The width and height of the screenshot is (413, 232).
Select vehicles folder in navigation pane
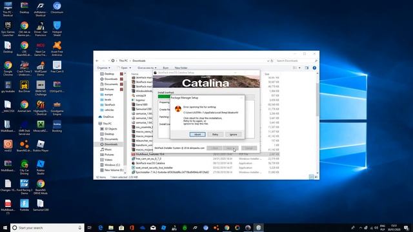point(109,110)
